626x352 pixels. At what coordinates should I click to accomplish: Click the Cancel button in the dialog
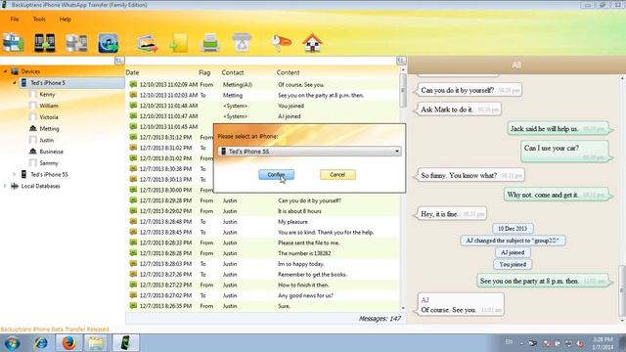click(x=337, y=174)
